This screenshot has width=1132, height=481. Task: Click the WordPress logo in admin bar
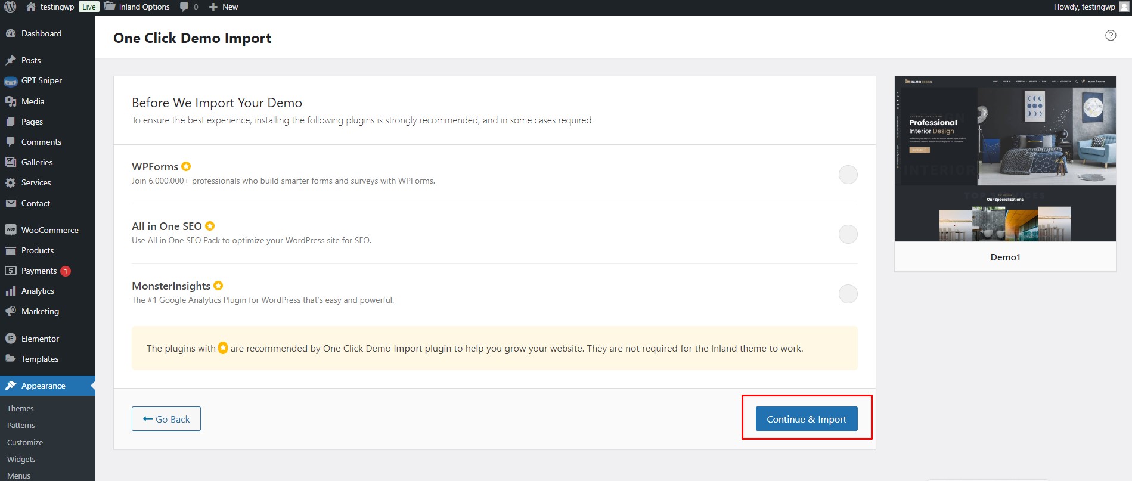pyautogui.click(x=10, y=7)
